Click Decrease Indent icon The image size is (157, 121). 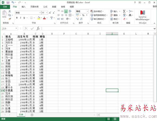coord(59,19)
